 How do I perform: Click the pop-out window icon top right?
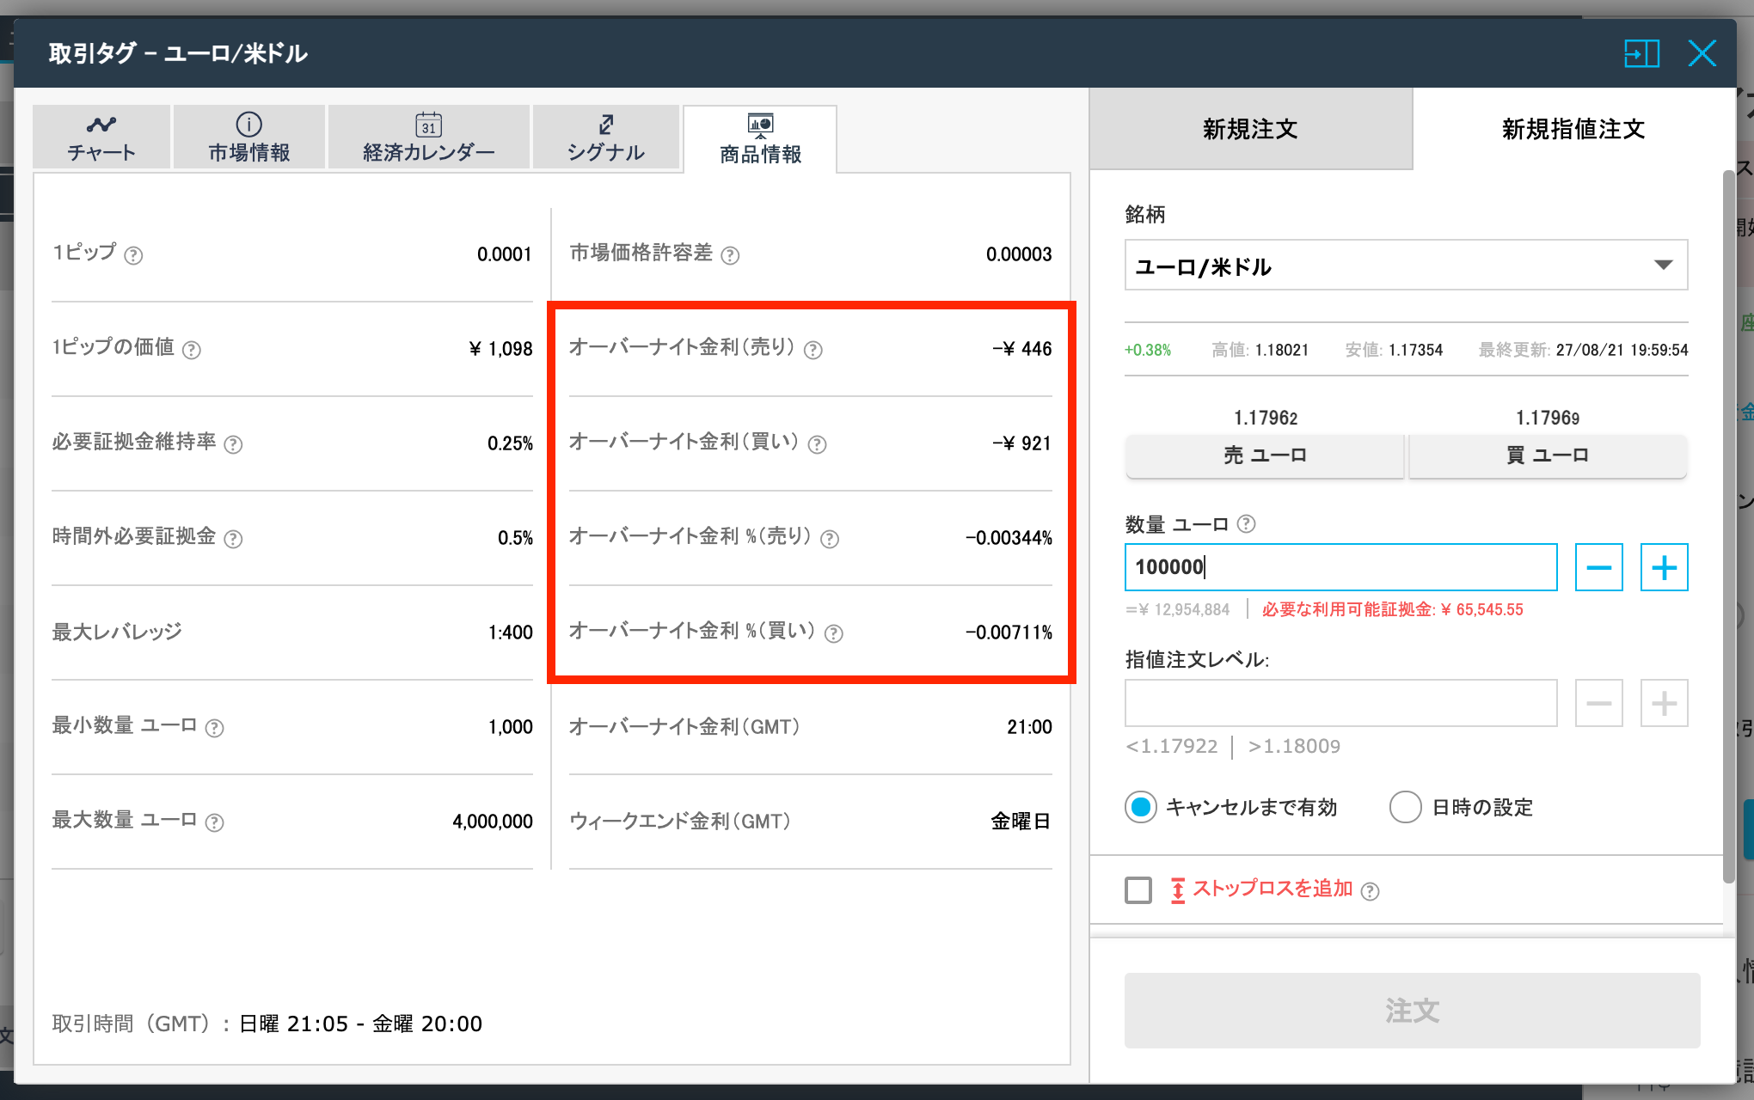pos(1641,53)
